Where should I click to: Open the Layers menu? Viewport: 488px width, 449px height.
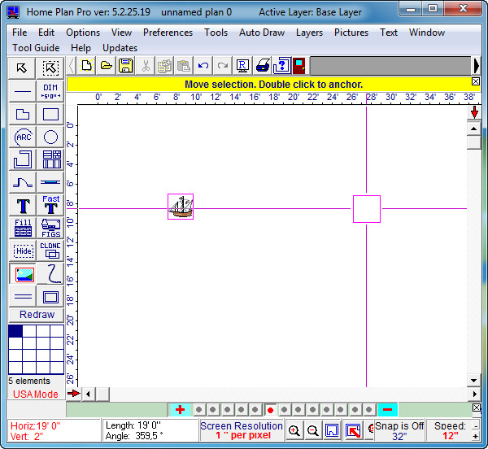coord(309,33)
